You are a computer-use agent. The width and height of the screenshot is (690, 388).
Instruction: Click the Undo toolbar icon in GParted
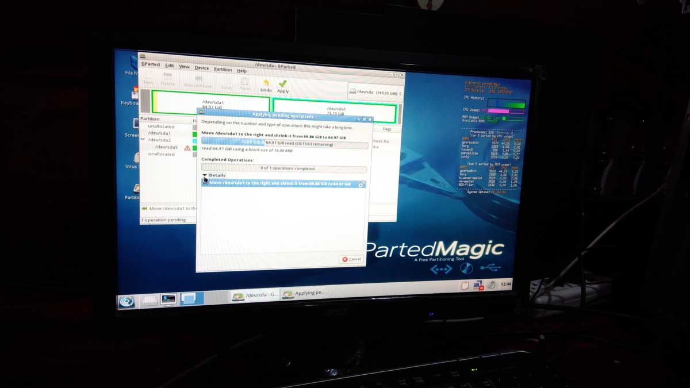point(266,83)
